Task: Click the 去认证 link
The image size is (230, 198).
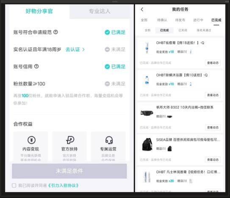Action: [73, 49]
